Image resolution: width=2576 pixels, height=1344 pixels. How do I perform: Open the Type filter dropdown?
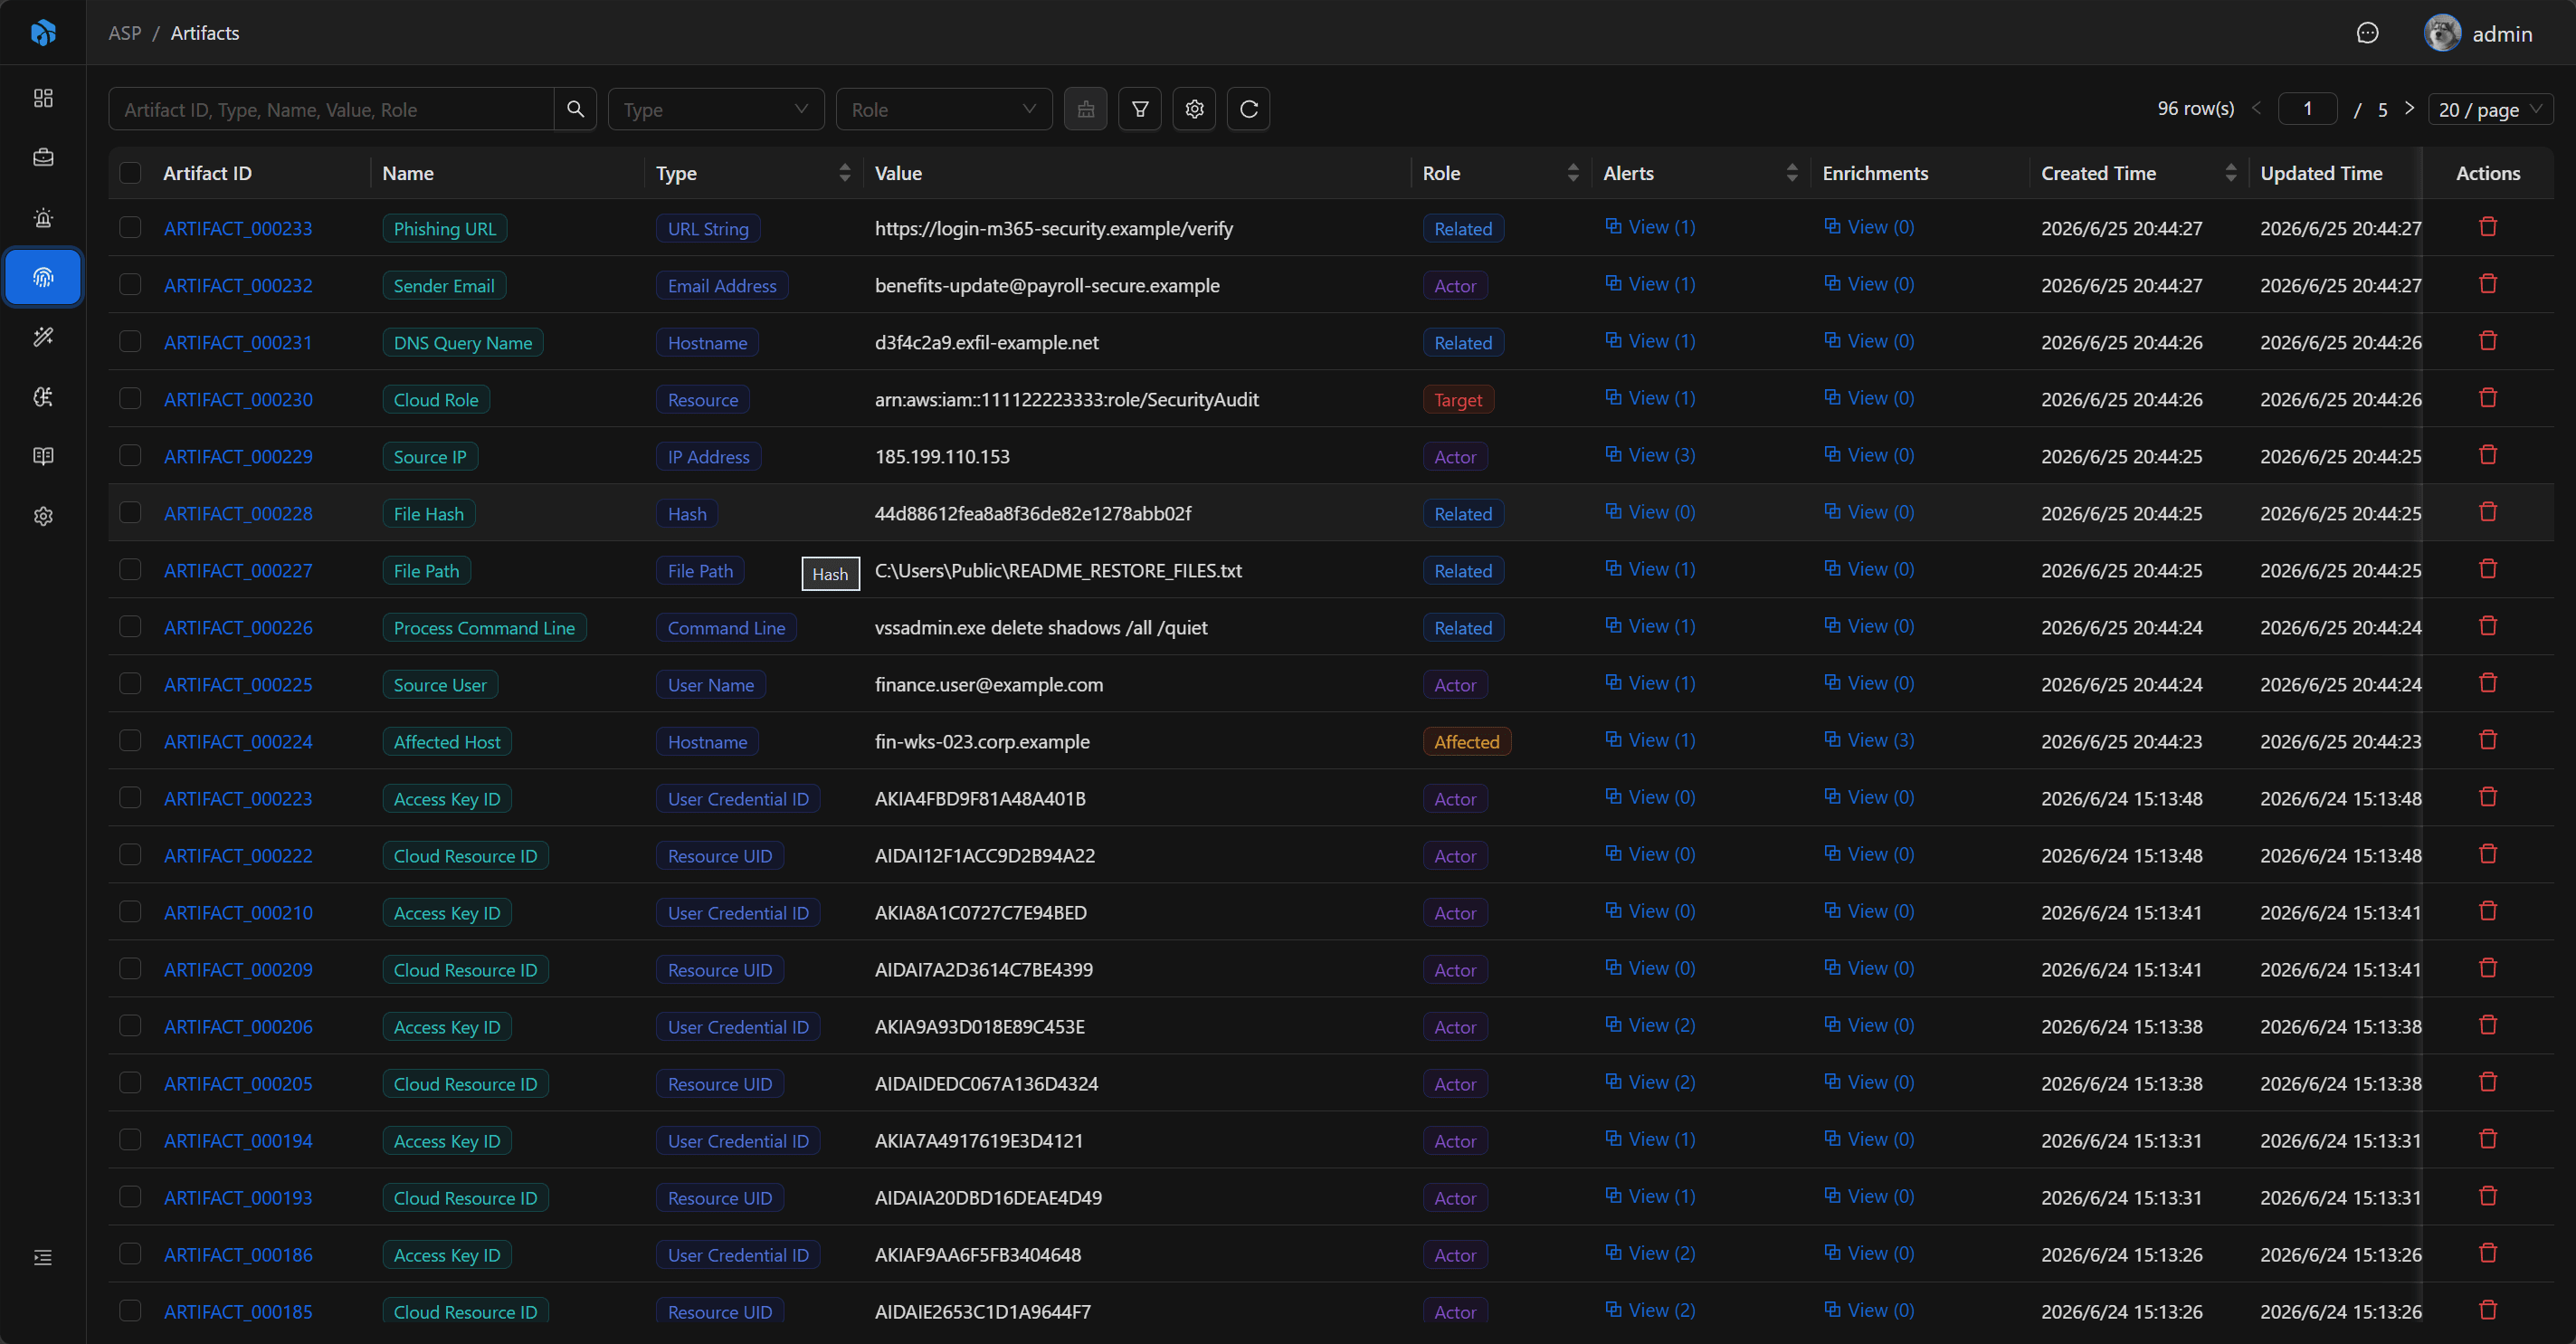pyautogui.click(x=716, y=109)
